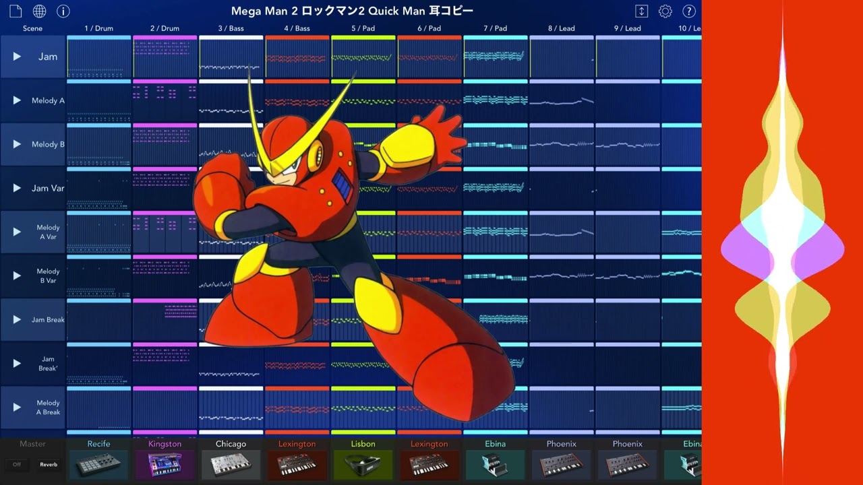The width and height of the screenshot is (863, 485).
Task: Click the Scene column header
Action: pos(32,28)
